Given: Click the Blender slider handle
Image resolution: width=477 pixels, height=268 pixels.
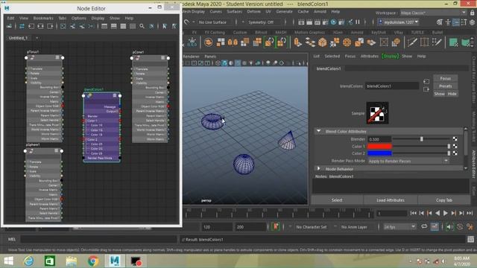Looking at the screenshot, I should 422,139.
